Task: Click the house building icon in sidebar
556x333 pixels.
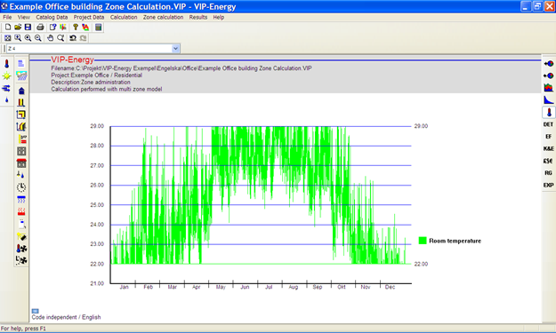Action: 21,91
